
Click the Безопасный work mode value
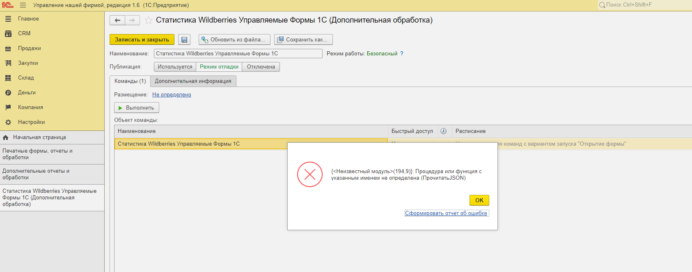(x=382, y=54)
